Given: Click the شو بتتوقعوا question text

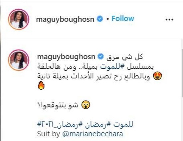Looking at the screenshot, I should (x=58, y=105).
